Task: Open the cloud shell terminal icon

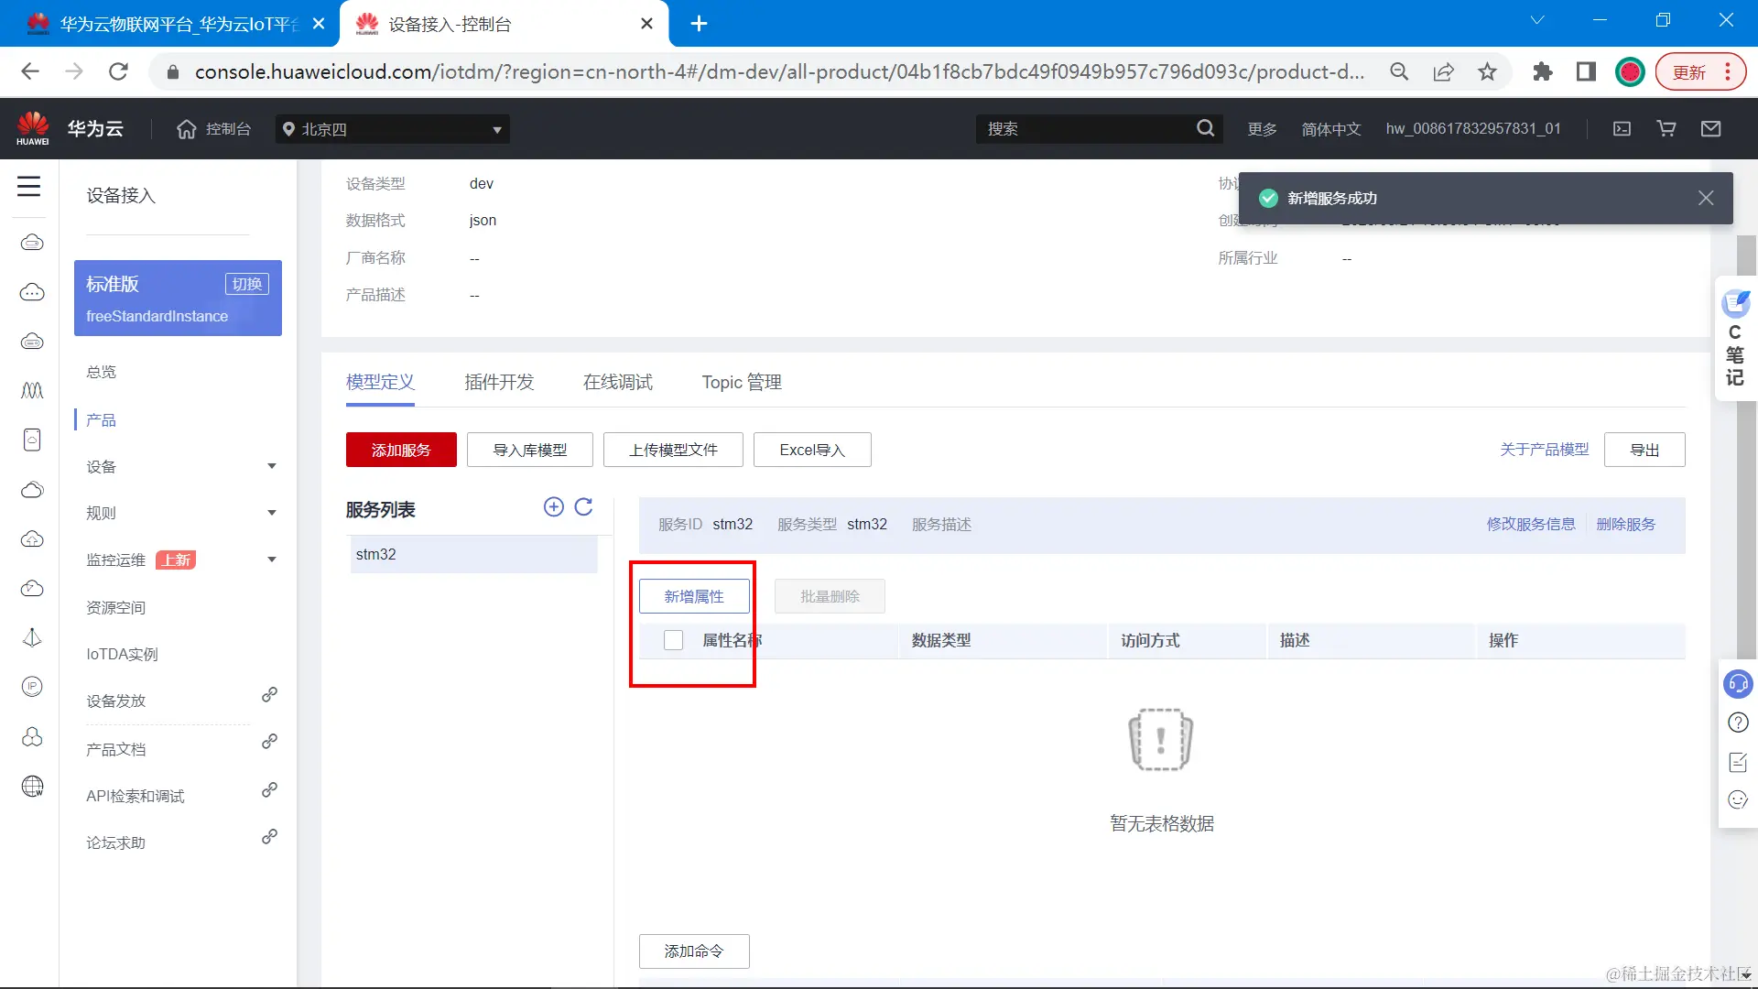Action: 1622,129
